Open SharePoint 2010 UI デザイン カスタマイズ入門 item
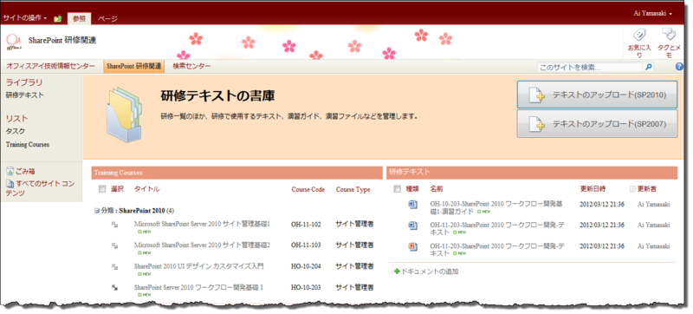693x314 pixels. pyautogui.click(x=198, y=266)
